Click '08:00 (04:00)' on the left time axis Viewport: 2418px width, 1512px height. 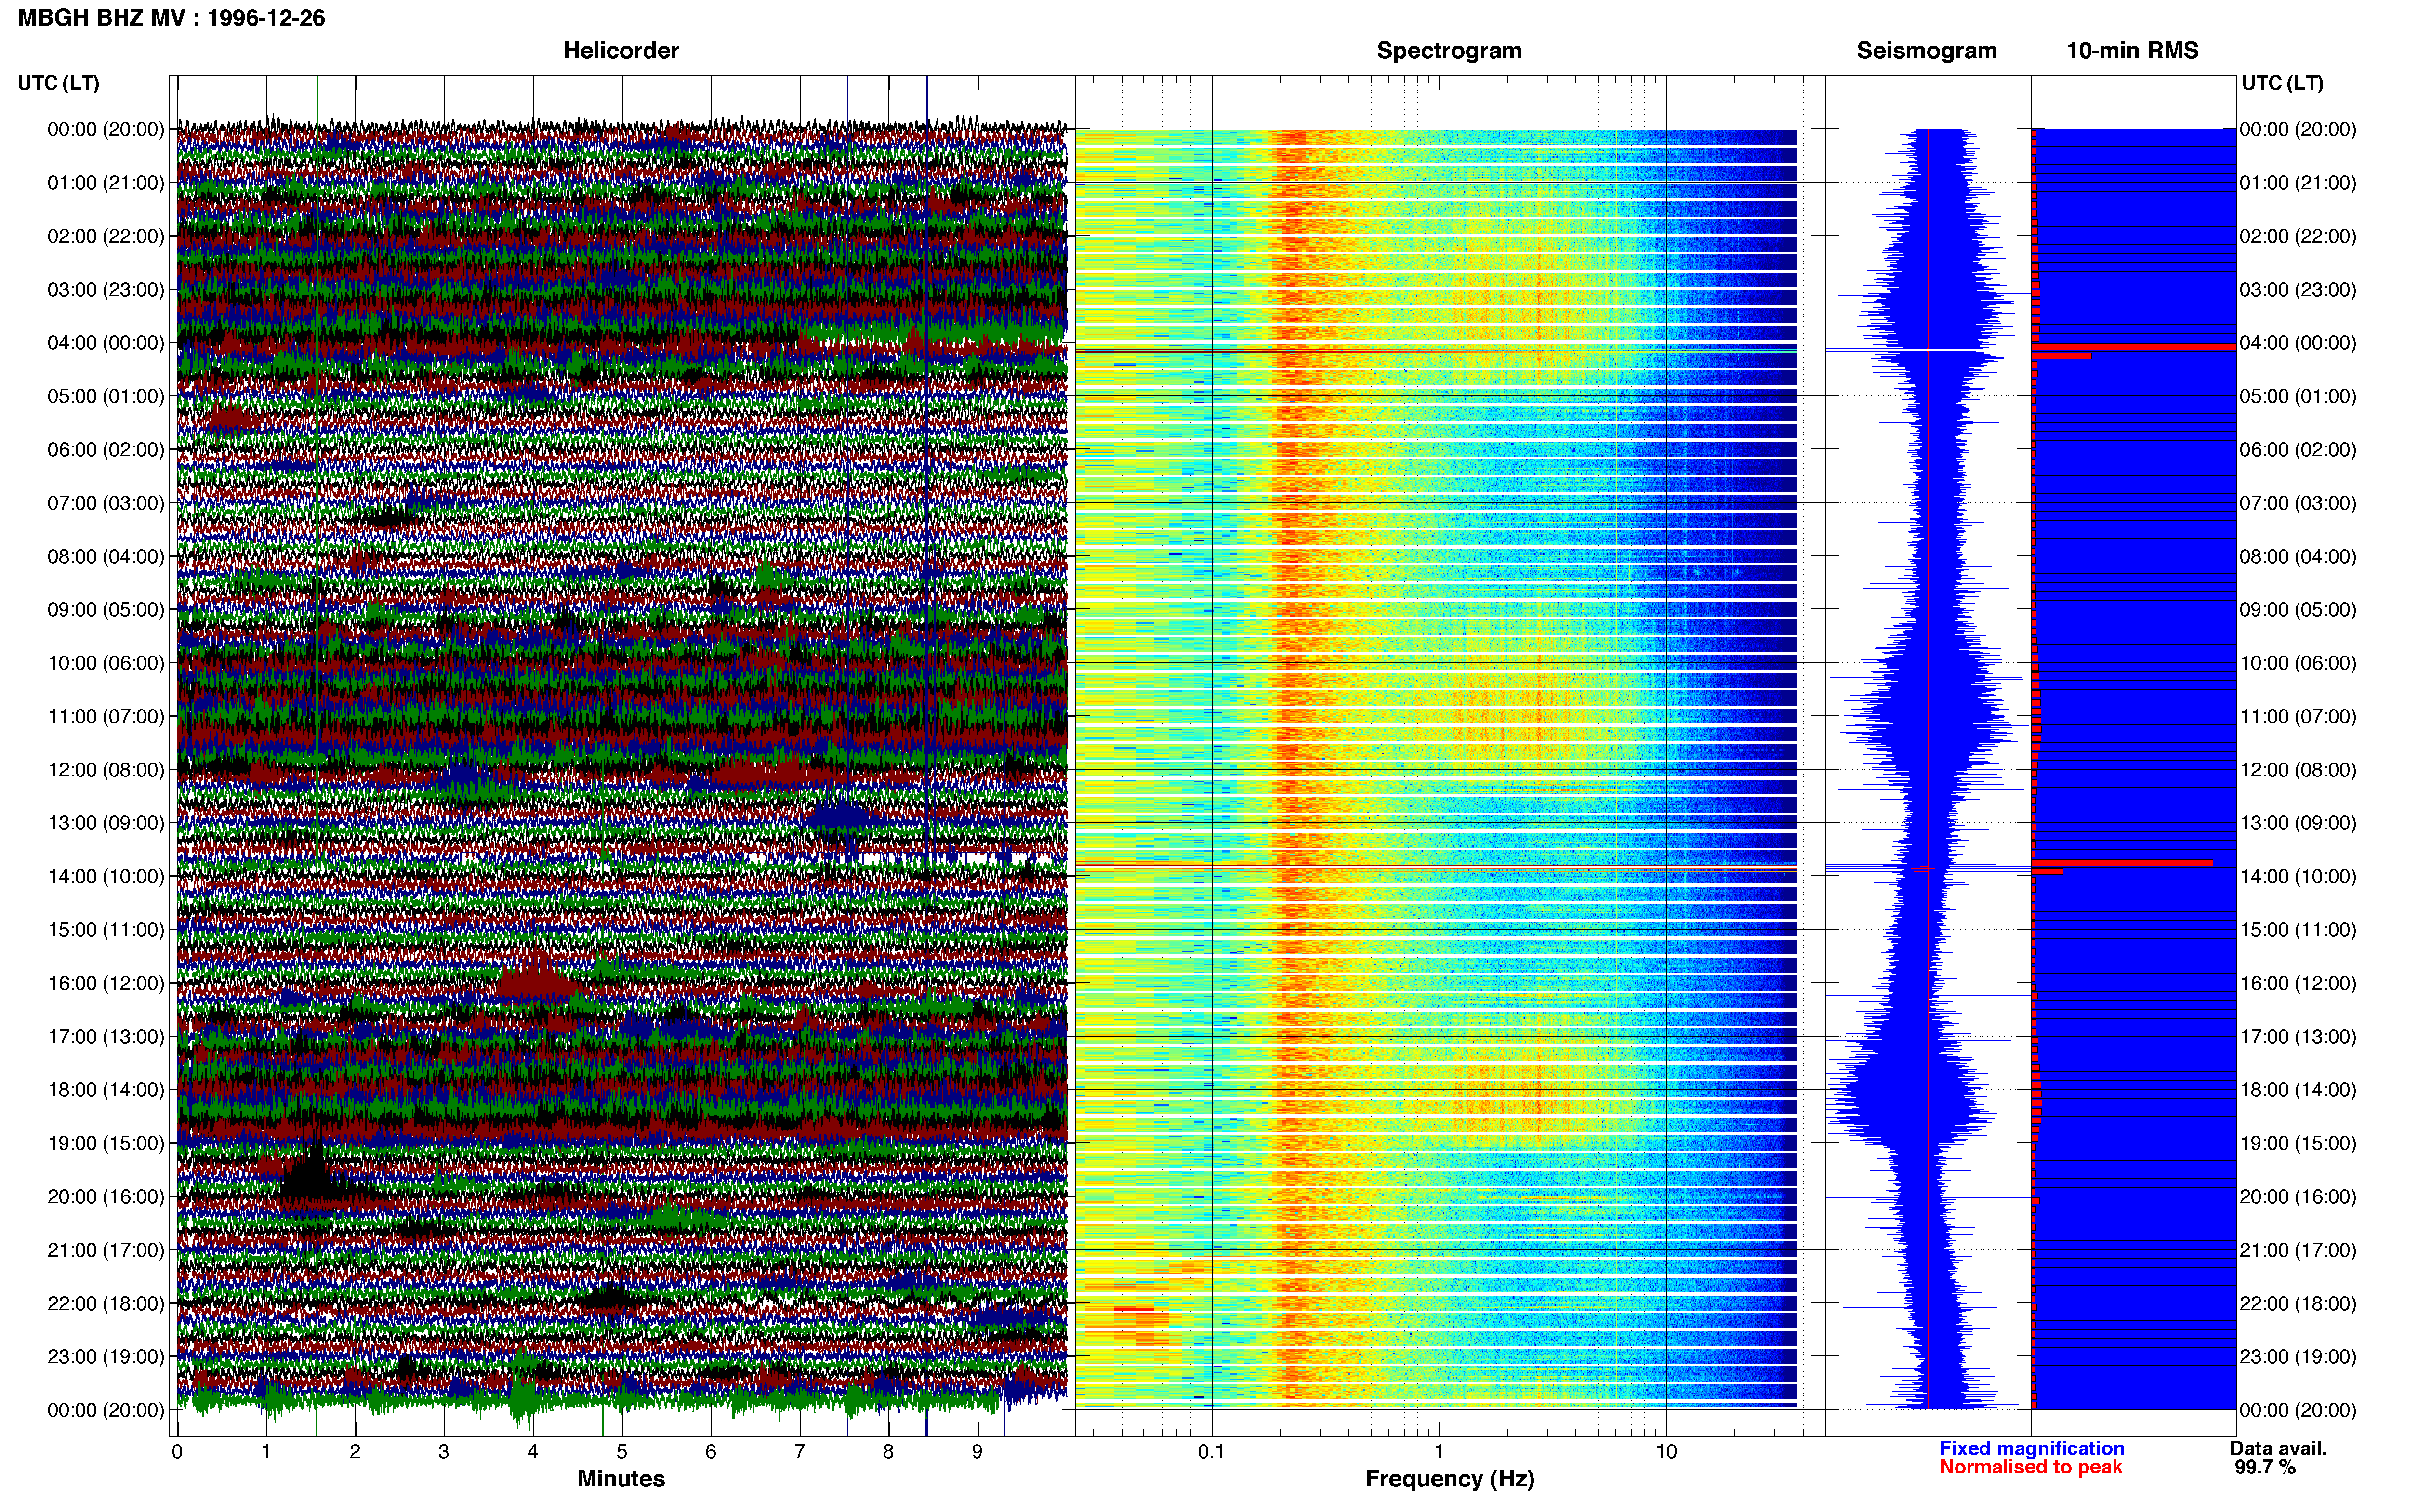point(106,556)
